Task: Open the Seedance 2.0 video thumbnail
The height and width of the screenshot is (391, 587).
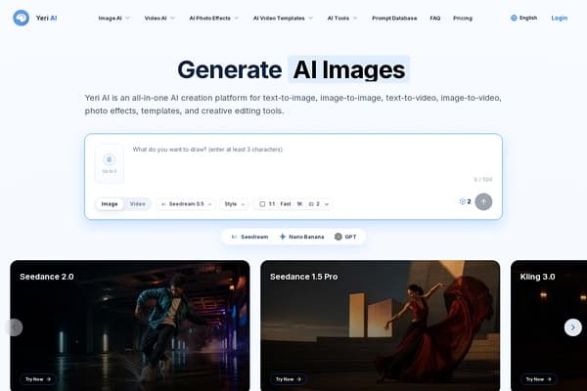Action: 130,326
